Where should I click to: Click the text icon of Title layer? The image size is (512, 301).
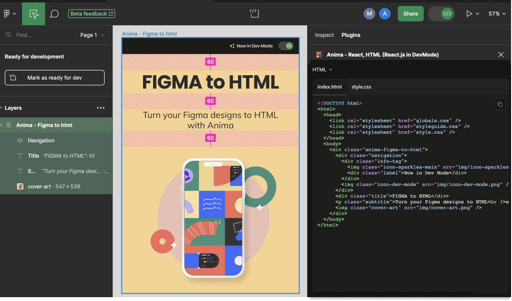tap(20, 156)
